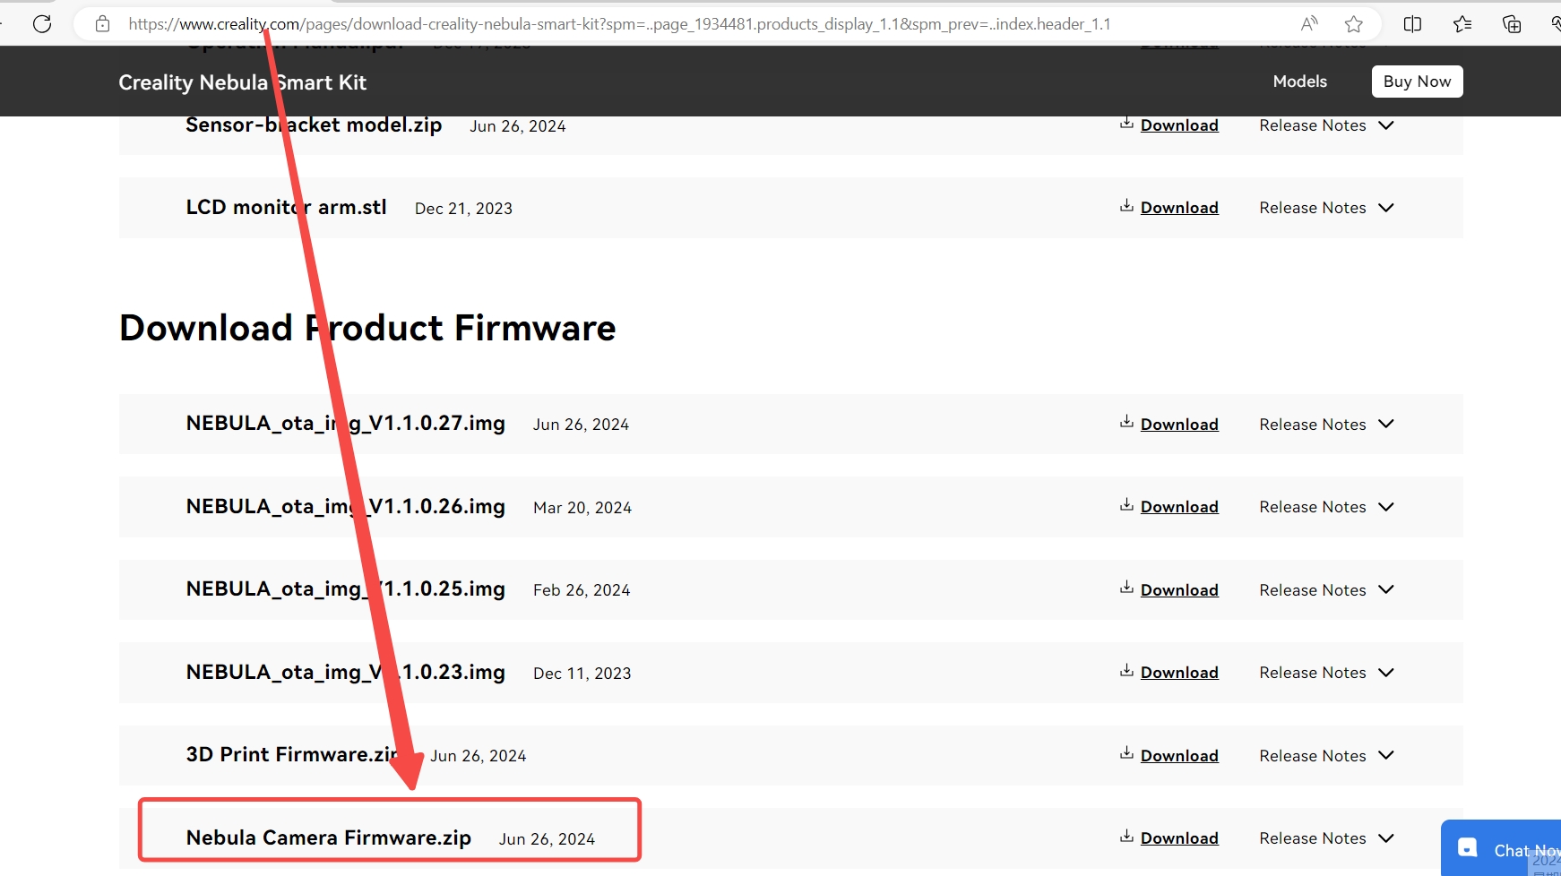Download Sensor-bracket model.zip
This screenshot has width=1561, height=876.
tap(1179, 125)
